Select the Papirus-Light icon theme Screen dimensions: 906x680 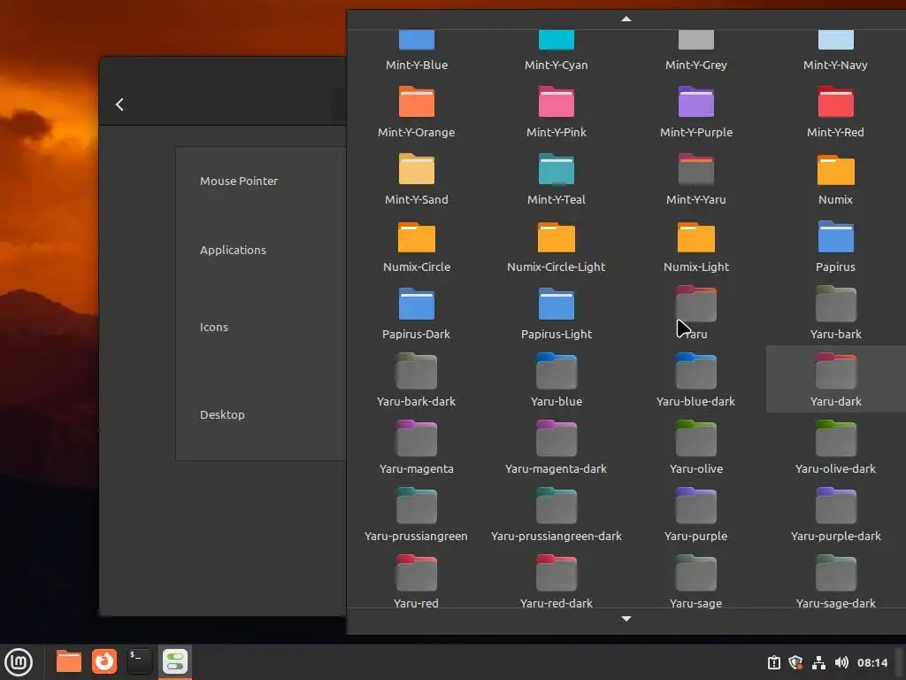coord(556,313)
